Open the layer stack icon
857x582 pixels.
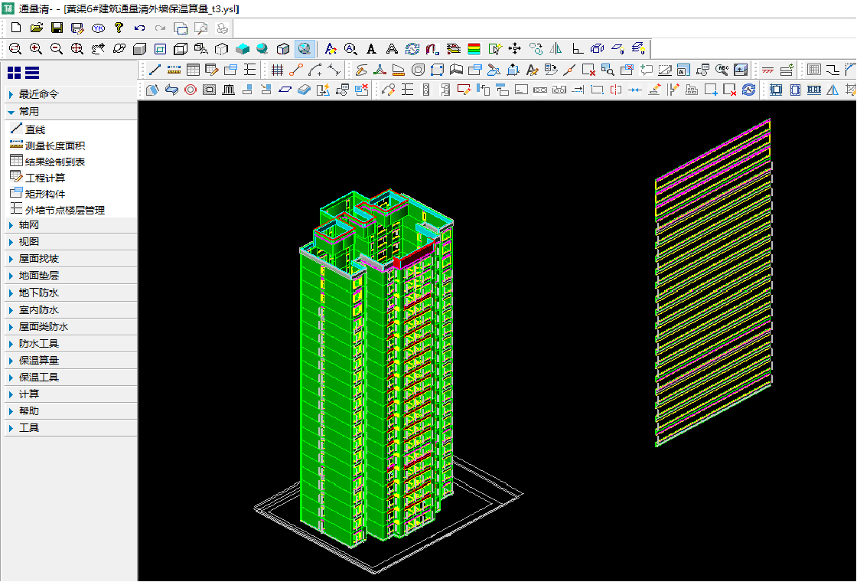coord(454,49)
